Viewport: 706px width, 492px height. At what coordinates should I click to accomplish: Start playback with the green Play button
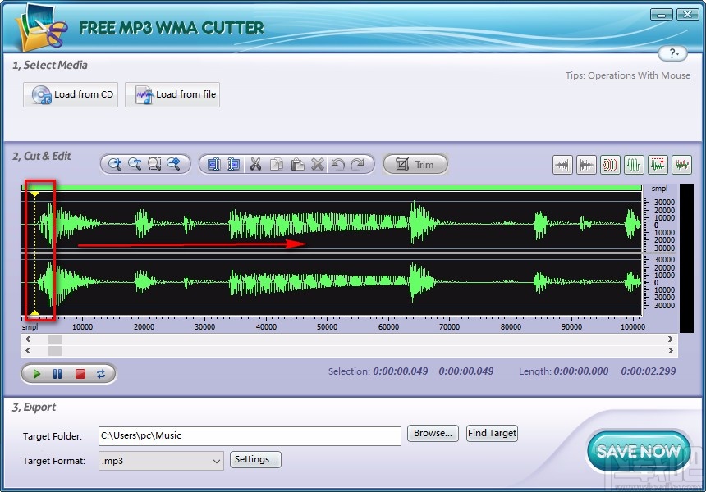coord(36,374)
